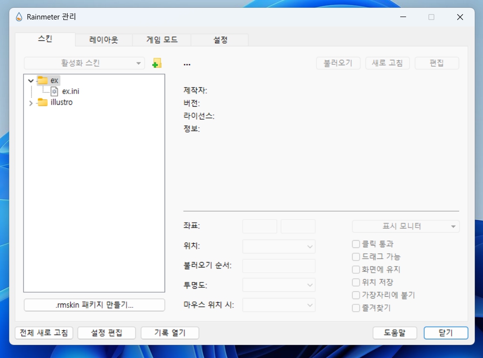Check the 위치 저장 option
This screenshot has height=358, width=483.
pyautogui.click(x=356, y=282)
